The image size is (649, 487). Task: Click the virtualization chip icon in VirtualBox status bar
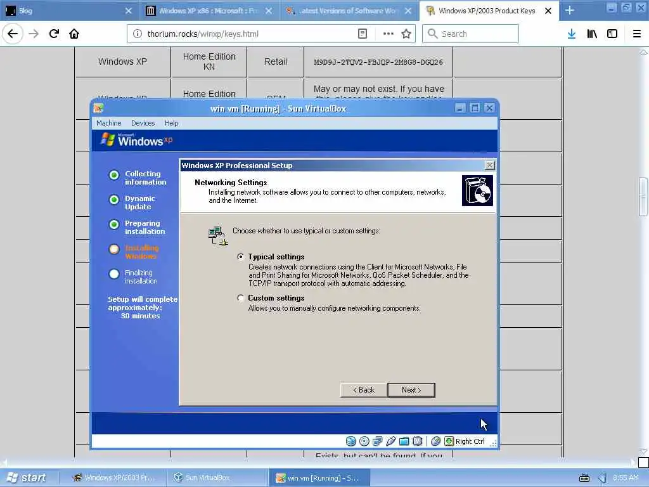coord(417,441)
